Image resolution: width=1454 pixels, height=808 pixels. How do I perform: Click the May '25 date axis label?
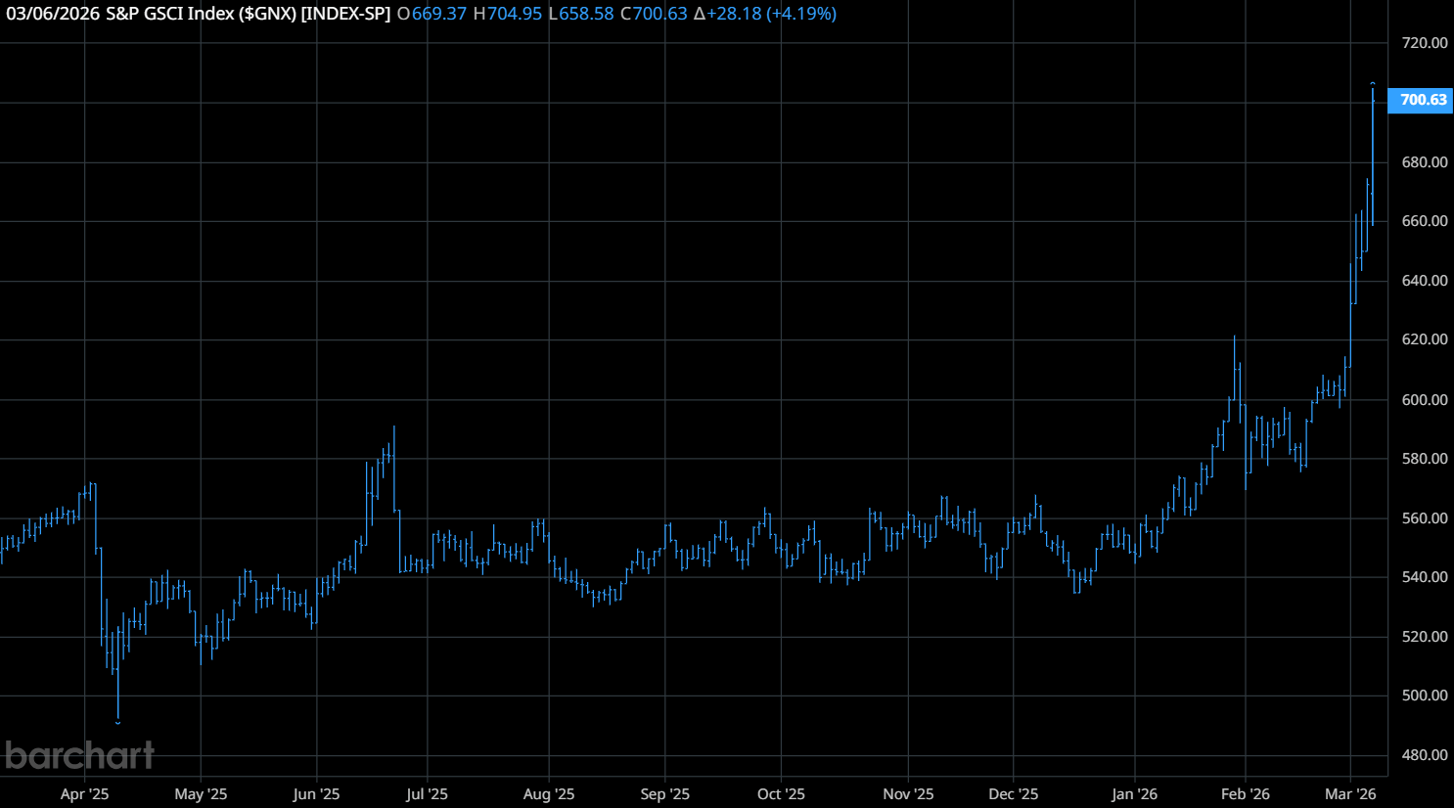[x=201, y=794]
